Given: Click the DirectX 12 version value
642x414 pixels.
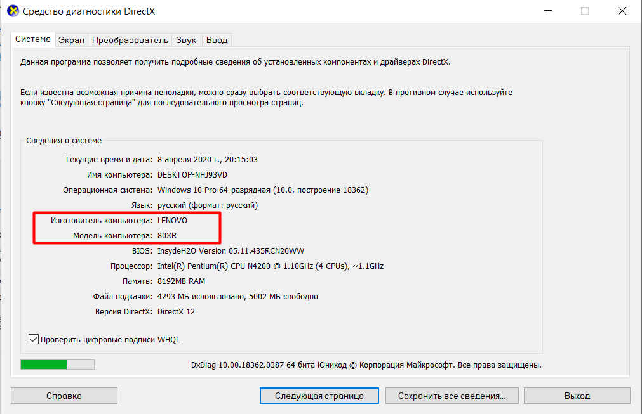Looking at the screenshot, I should [x=177, y=312].
